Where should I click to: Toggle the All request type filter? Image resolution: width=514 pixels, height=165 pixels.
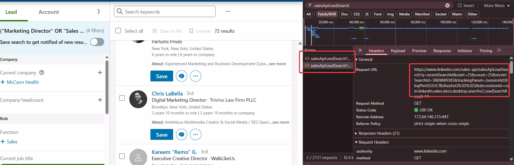pyautogui.click(x=308, y=14)
